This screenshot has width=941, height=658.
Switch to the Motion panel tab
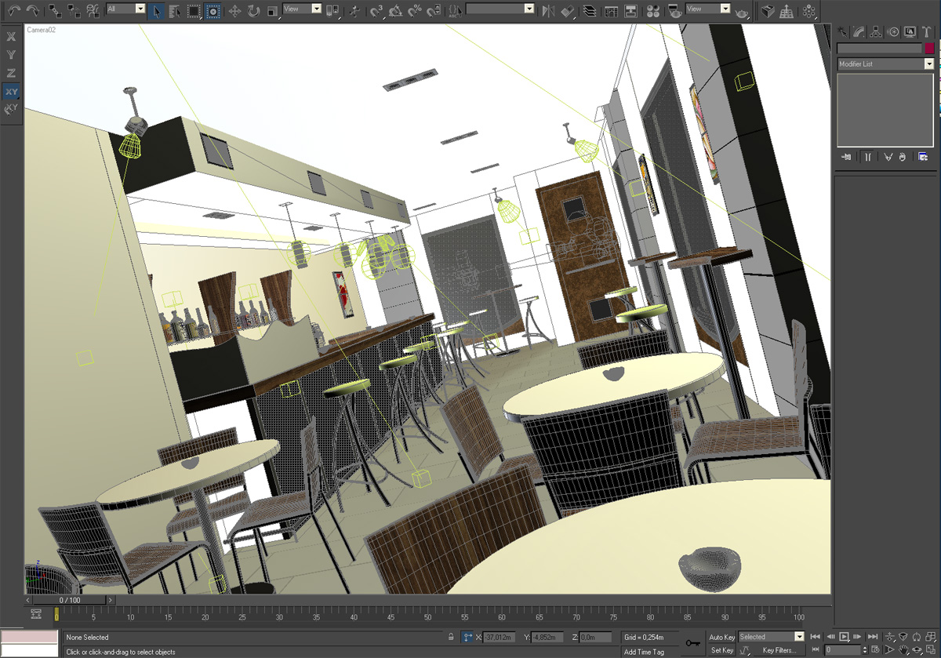pos(893,32)
